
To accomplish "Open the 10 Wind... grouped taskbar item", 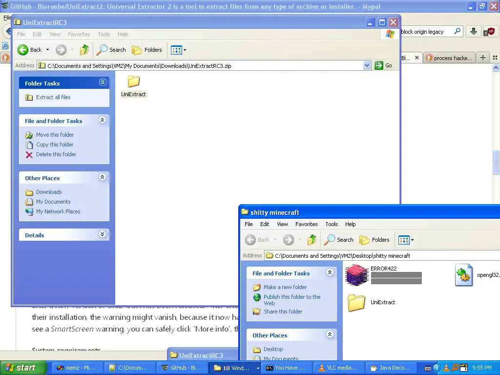I will click(235, 368).
